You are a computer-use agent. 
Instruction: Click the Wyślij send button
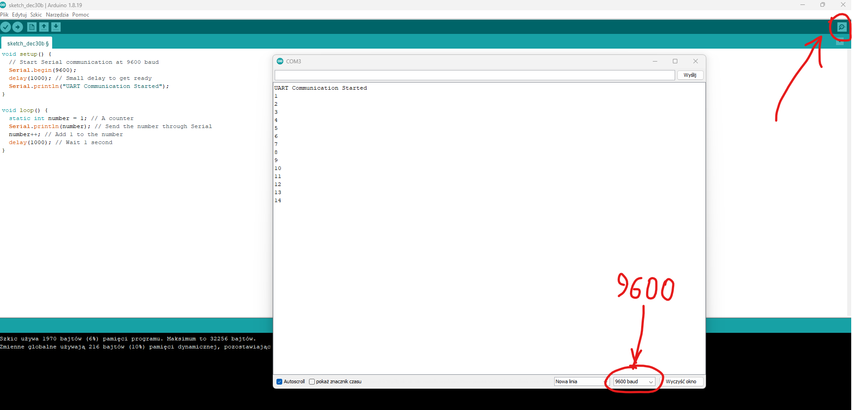[x=690, y=75]
